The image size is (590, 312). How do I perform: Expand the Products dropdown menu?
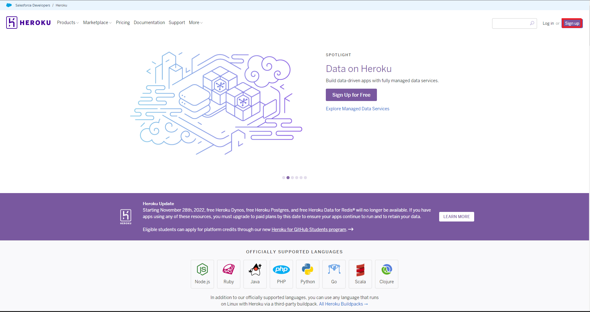[68, 23]
